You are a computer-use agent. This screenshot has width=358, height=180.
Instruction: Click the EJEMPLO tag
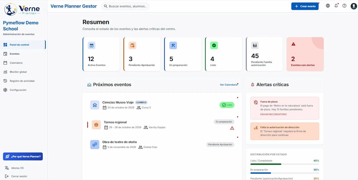tap(141, 102)
